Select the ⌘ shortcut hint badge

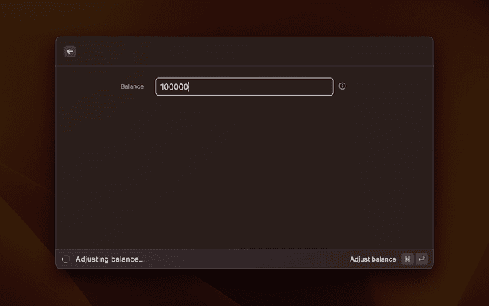[x=407, y=259]
